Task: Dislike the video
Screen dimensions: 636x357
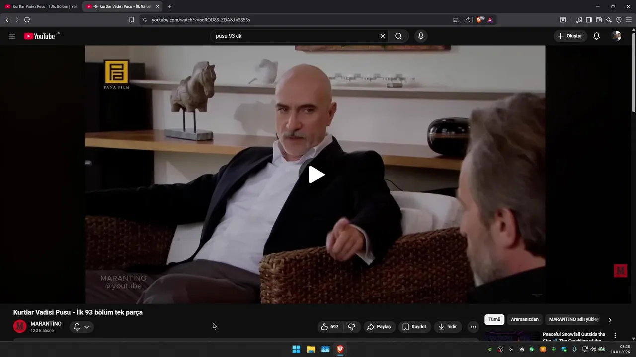Action: coord(352,327)
